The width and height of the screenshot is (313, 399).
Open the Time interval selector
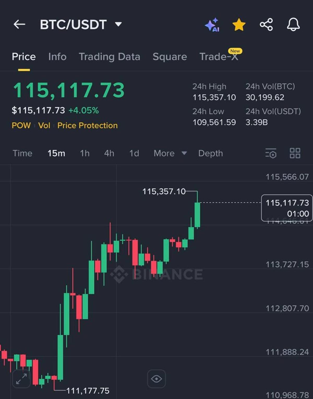coord(22,154)
